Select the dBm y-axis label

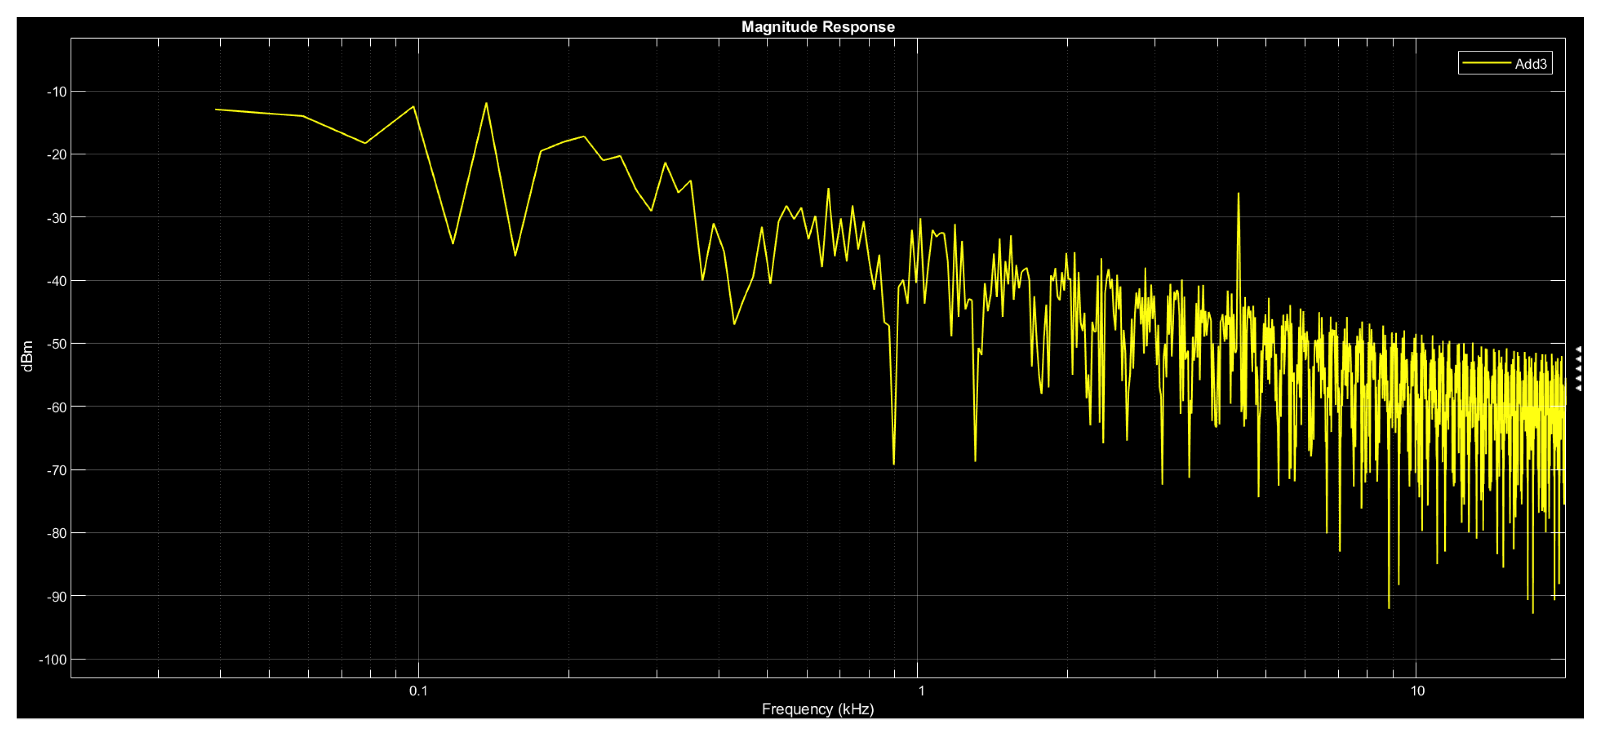(27, 356)
